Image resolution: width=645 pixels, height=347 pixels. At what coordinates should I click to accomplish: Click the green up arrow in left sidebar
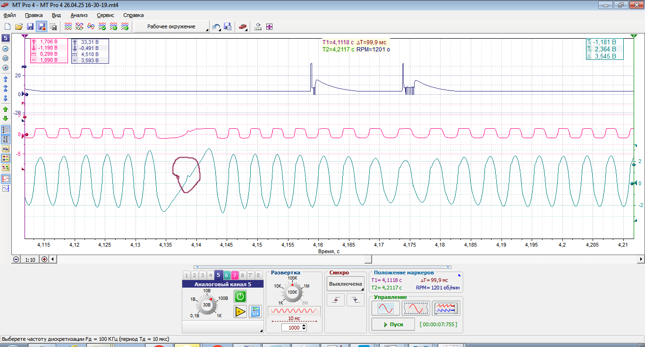tap(6, 109)
